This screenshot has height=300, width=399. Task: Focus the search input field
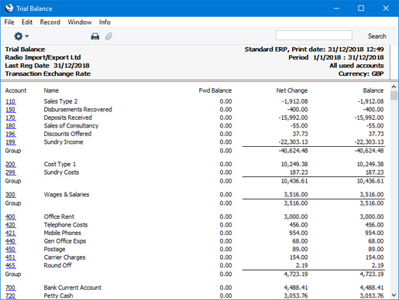point(314,36)
